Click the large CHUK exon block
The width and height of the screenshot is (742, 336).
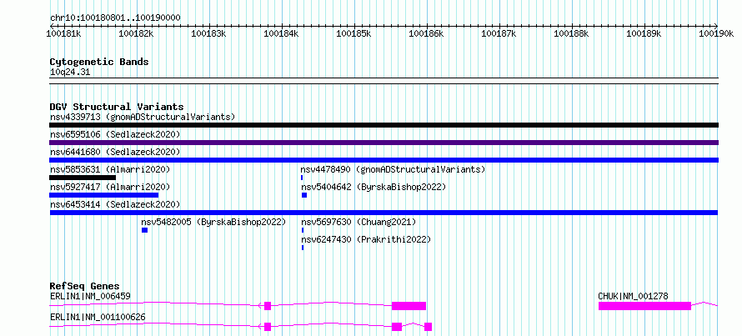(x=644, y=306)
